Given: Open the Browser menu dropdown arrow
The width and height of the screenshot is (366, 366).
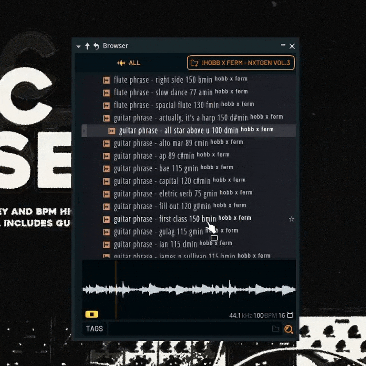Looking at the screenshot, I should [79, 46].
